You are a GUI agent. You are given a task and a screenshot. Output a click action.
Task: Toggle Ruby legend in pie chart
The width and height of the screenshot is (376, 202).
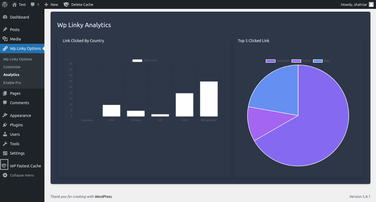coord(322,61)
